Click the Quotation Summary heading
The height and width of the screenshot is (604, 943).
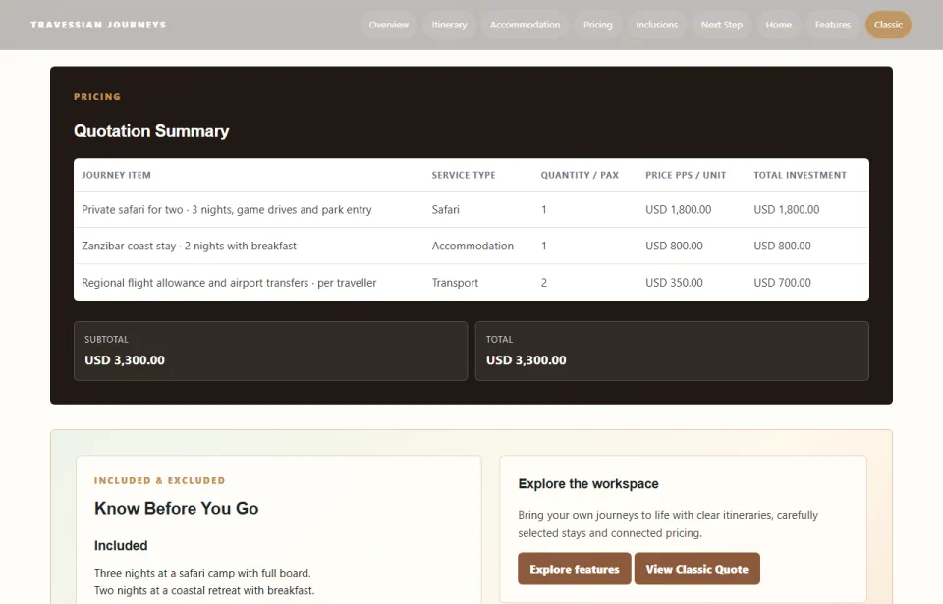(x=151, y=131)
